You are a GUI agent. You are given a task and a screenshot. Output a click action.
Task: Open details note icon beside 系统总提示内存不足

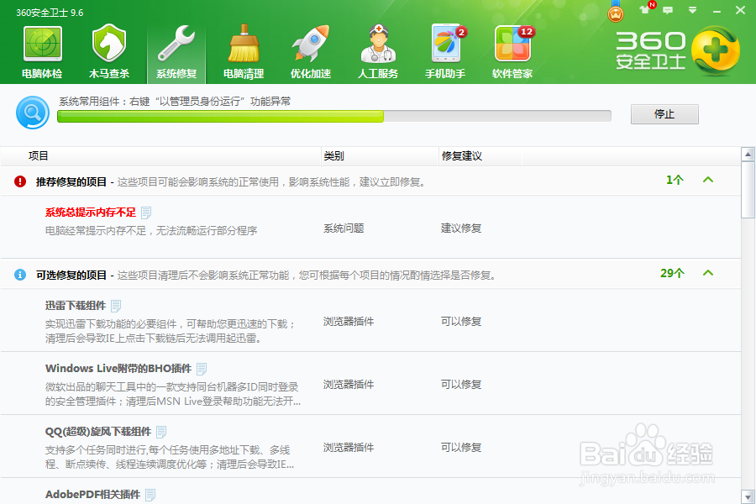(x=146, y=213)
